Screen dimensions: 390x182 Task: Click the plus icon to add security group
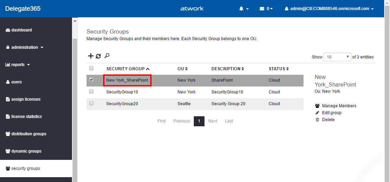[x=91, y=56]
